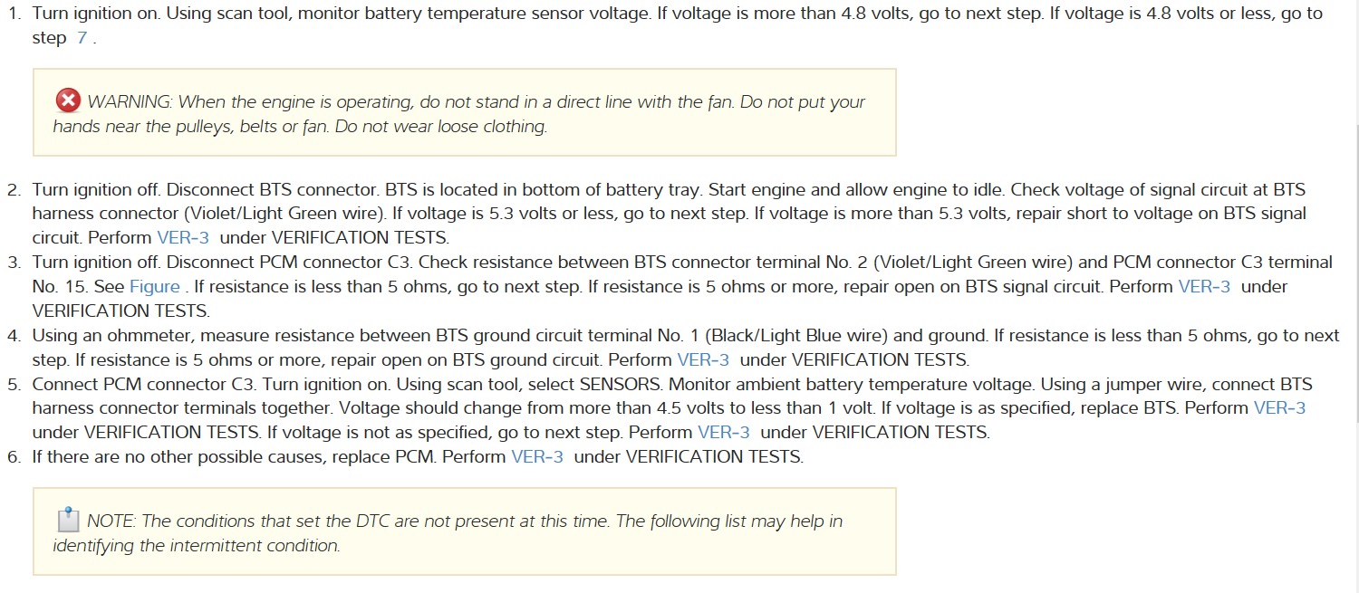Click the vertical scrollbar on the right edge
The width and height of the screenshot is (1359, 593).
tap(1354, 272)
